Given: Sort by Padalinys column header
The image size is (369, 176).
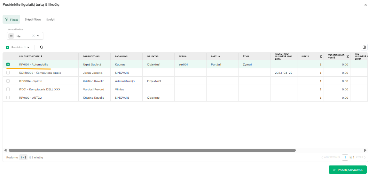Looking at the screenshot, I should pyautogui.click(x=121, y=57).
